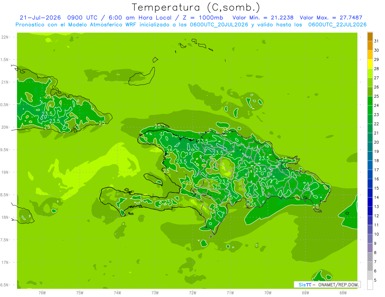Viewport: 385px width, 297px height.
Task: Click the colorbar scale label '7'
Action: point(375,262)
